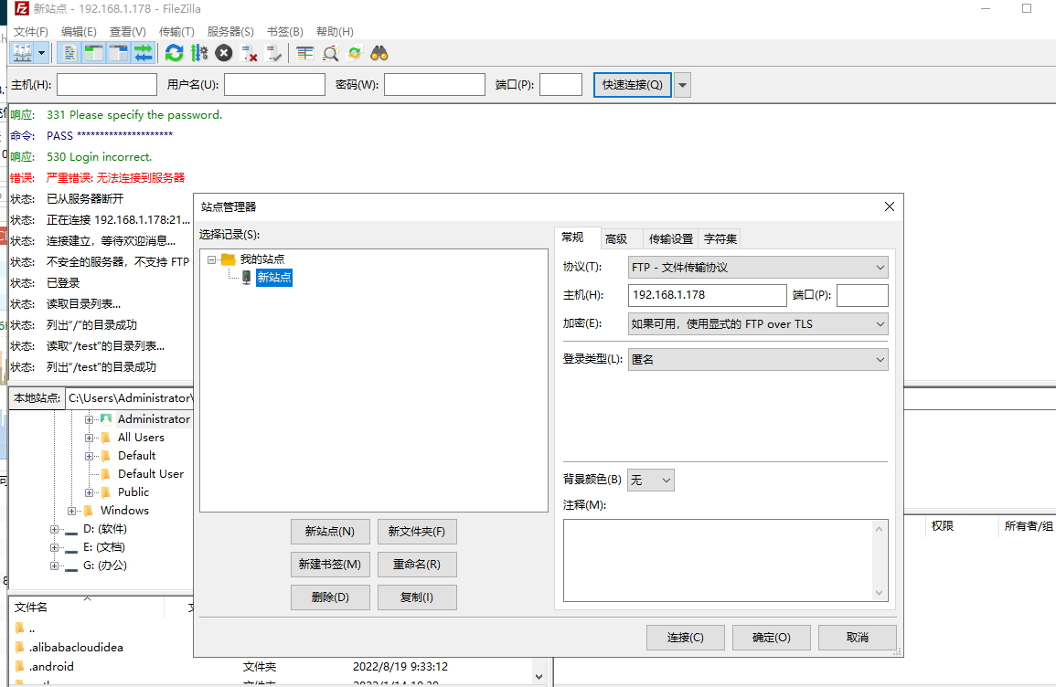Viewport: 1056px width, 687px height.
Task: Open the Site Manager toolbar icon
Action: [22, 53]
